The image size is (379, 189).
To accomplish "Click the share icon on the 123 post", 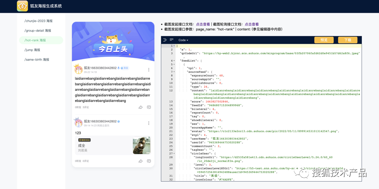I will (x=140, y=161).
